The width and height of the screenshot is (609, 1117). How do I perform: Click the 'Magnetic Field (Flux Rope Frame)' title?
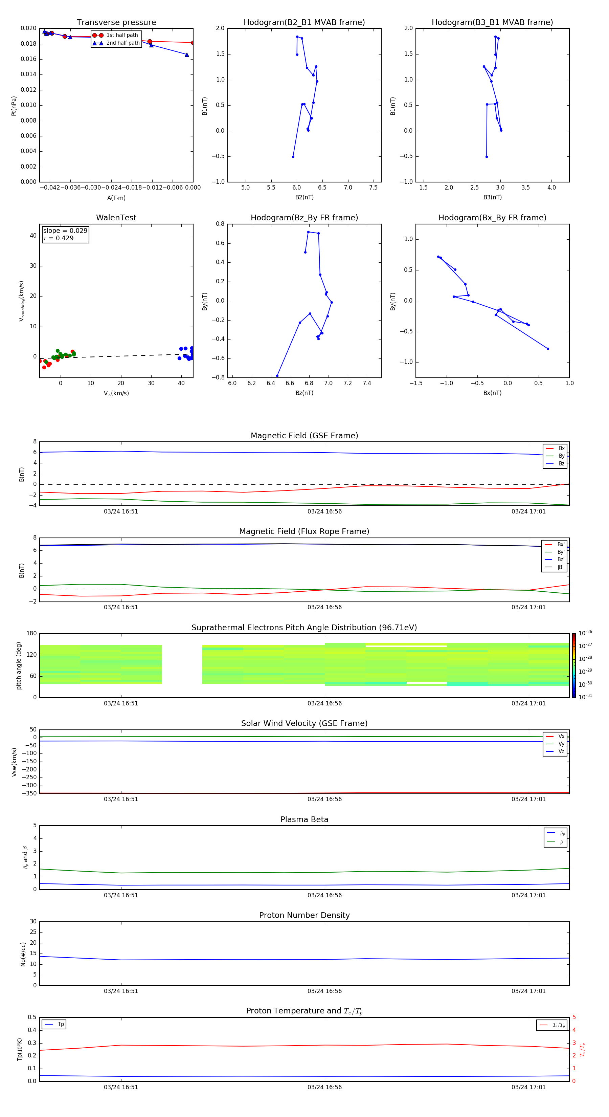(x=304, y=532)
